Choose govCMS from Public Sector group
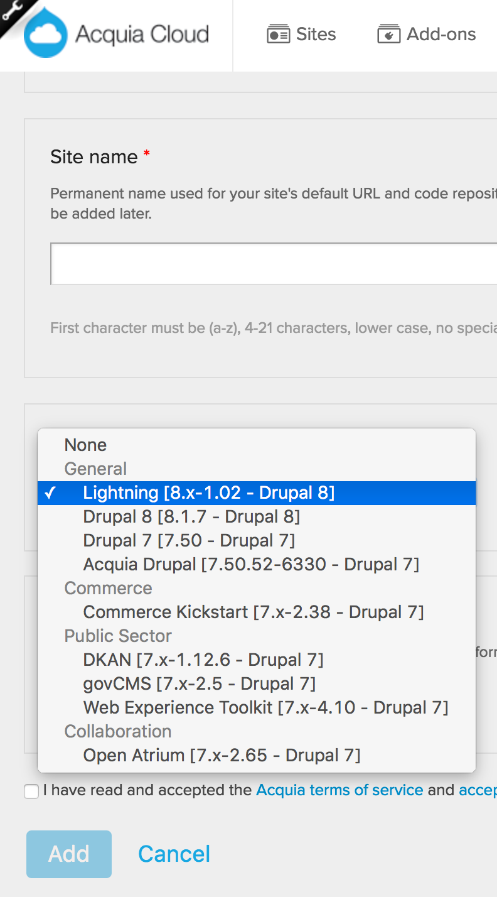497x897 pixels. click(x=200, y=683)
